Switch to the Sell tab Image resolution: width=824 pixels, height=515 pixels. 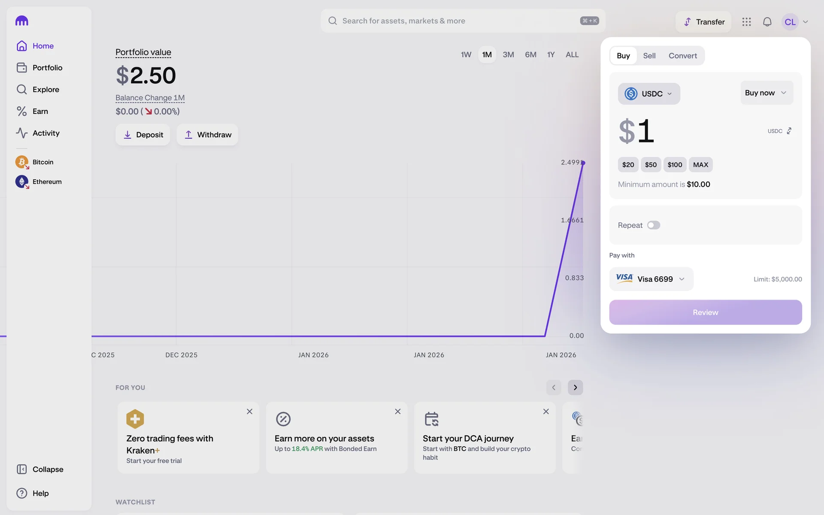pos(649,56)
